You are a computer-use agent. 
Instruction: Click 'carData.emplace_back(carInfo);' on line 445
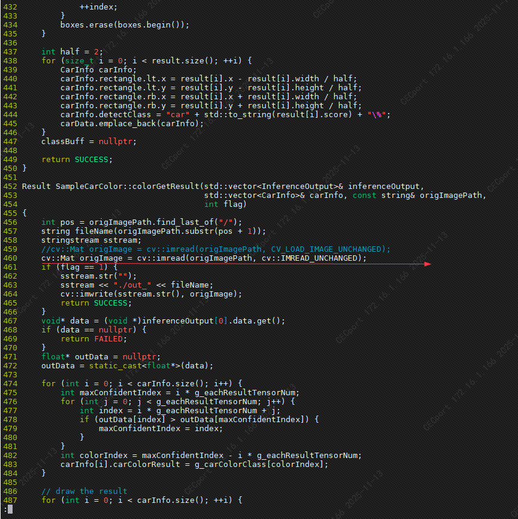[x=132, y=123]
